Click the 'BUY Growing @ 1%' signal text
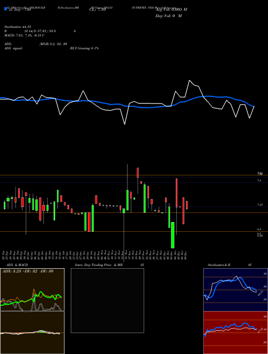Image resolution: width=268 pixels, height=354 pixels. click(84, 48)
